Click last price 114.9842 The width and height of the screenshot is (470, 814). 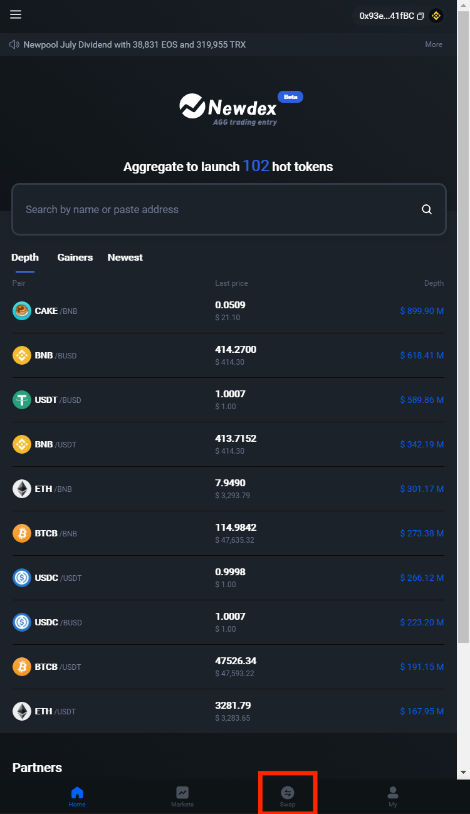tap(236, 528)
